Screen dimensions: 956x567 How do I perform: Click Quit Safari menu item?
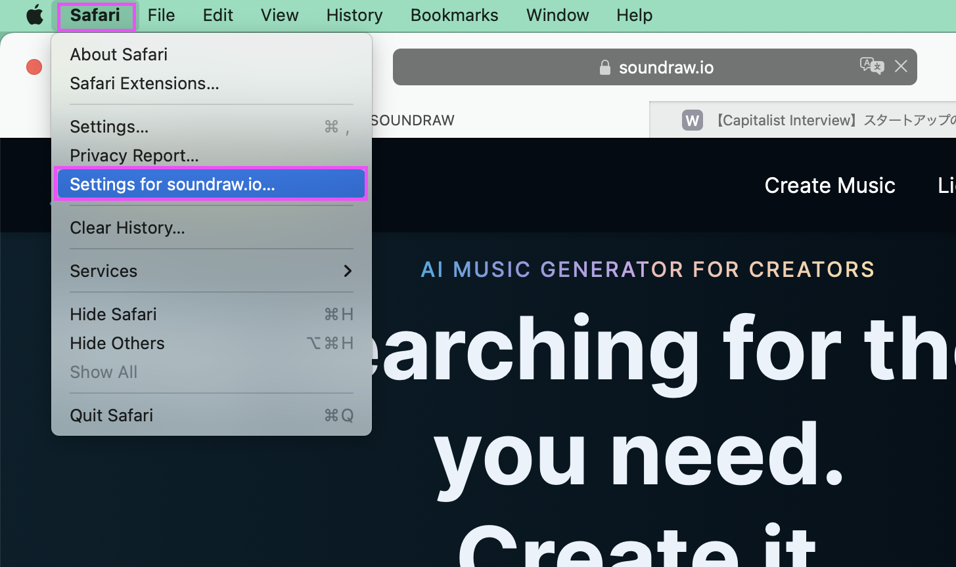[x=112, y=415]
